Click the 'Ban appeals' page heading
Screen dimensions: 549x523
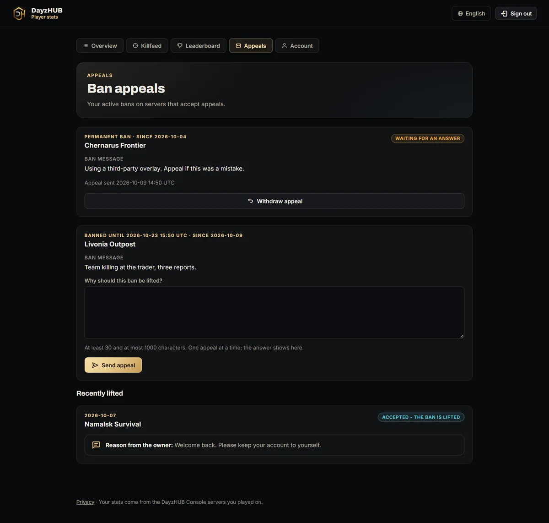[x=126, y=88]
